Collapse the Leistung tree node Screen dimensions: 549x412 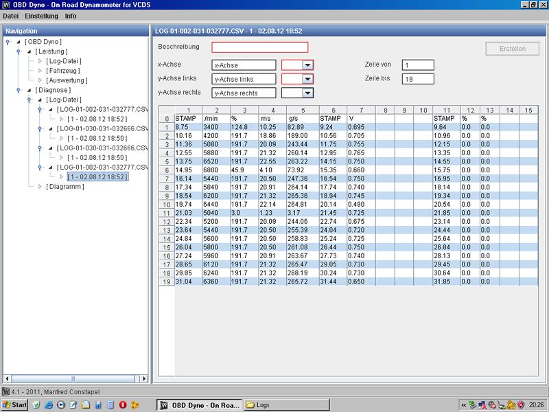tap(29, 51)
